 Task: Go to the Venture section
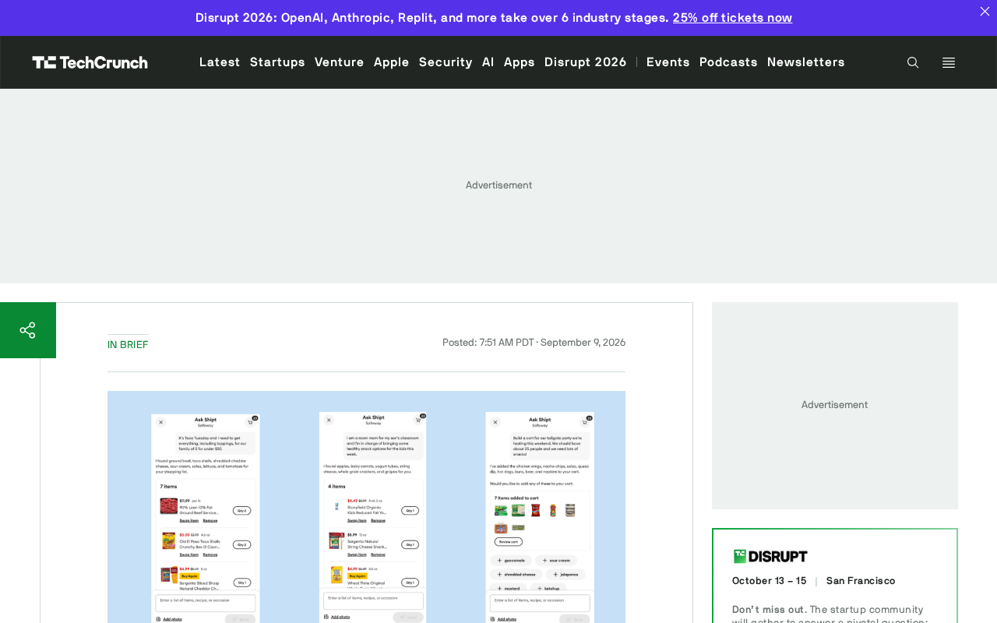340,62
